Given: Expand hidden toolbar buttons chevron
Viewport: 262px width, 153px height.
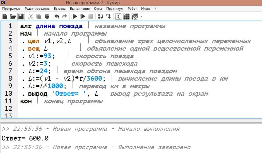Looking at the screenshot, I should (x=141, y=16).
